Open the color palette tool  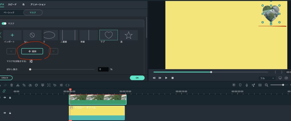(x=36, y=85)
